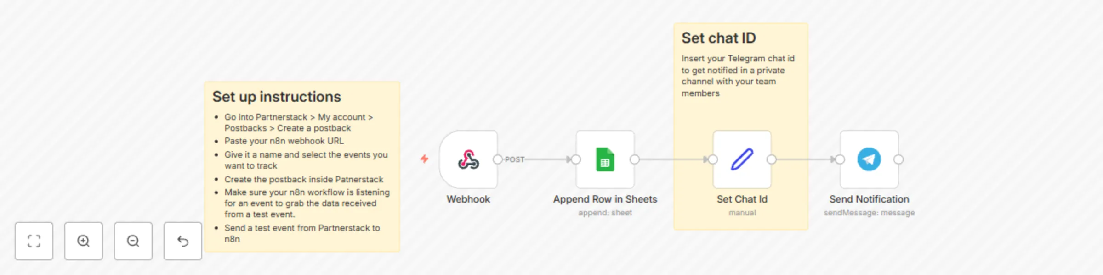Click the zoom in magnifier icon
The height and width of the screenshot is (275, 1103).
(x=83, y=241)
